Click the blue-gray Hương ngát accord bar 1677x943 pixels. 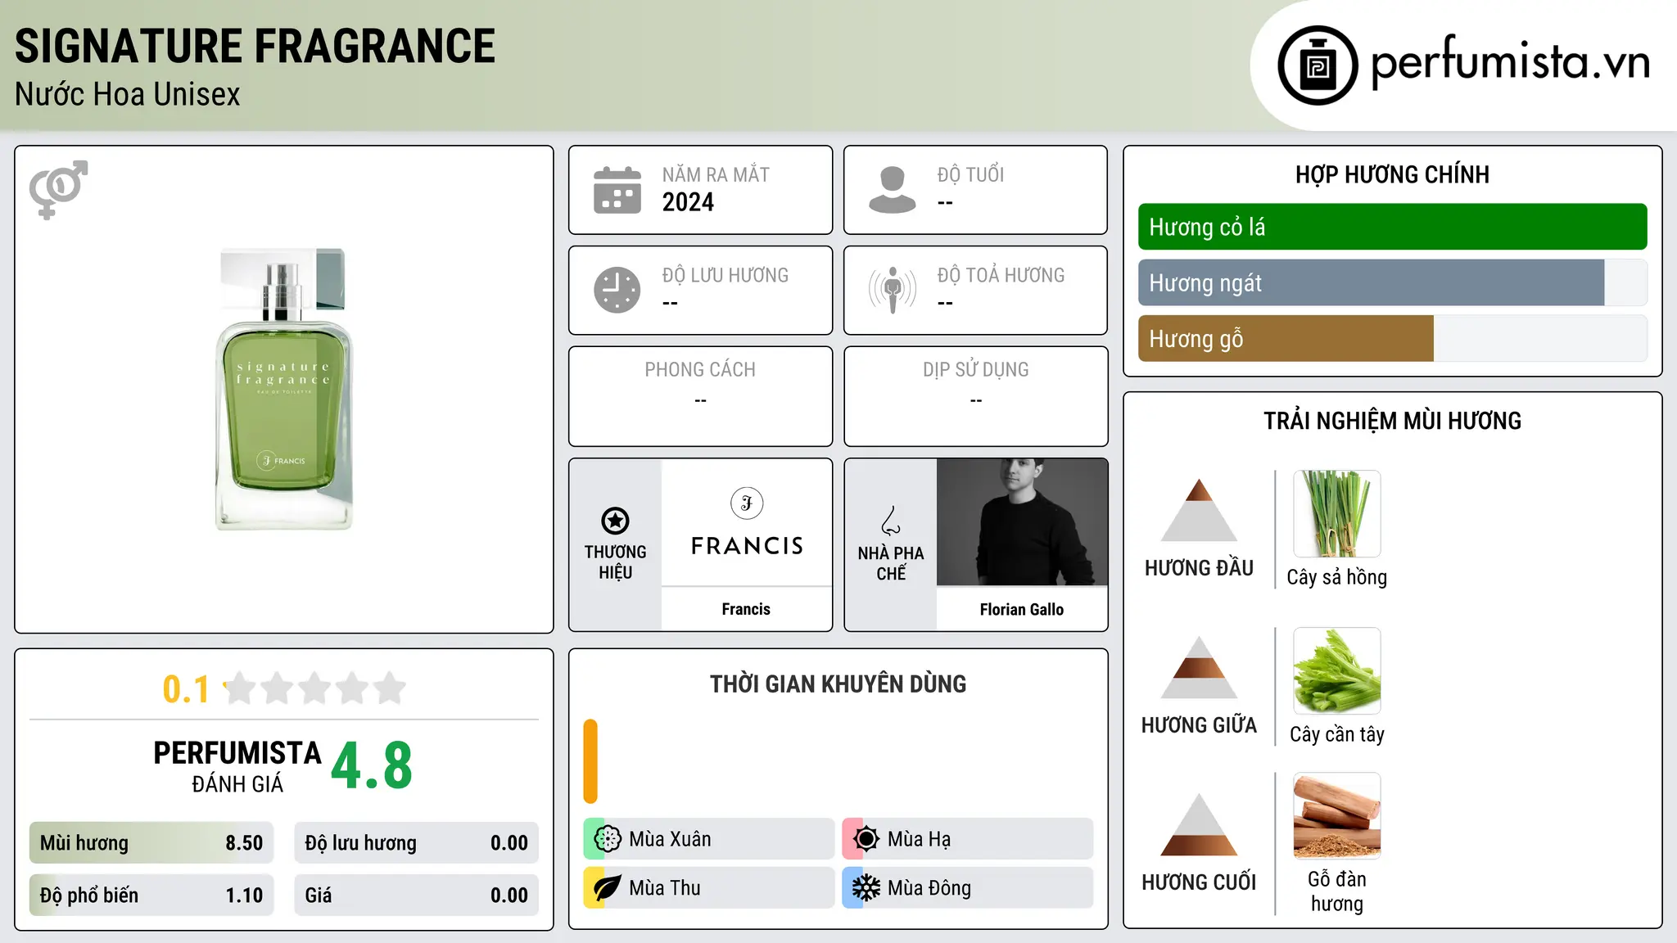click(x=1371, y=283)
